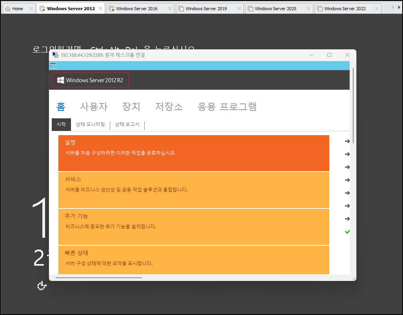This screenshot has width=403, height=315.
Task: Close the Remote Desktop Connection window
Action: point(347,55)
